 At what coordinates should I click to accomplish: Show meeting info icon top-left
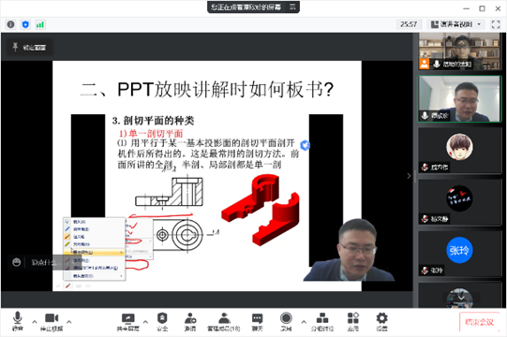(x=10, y=24)
